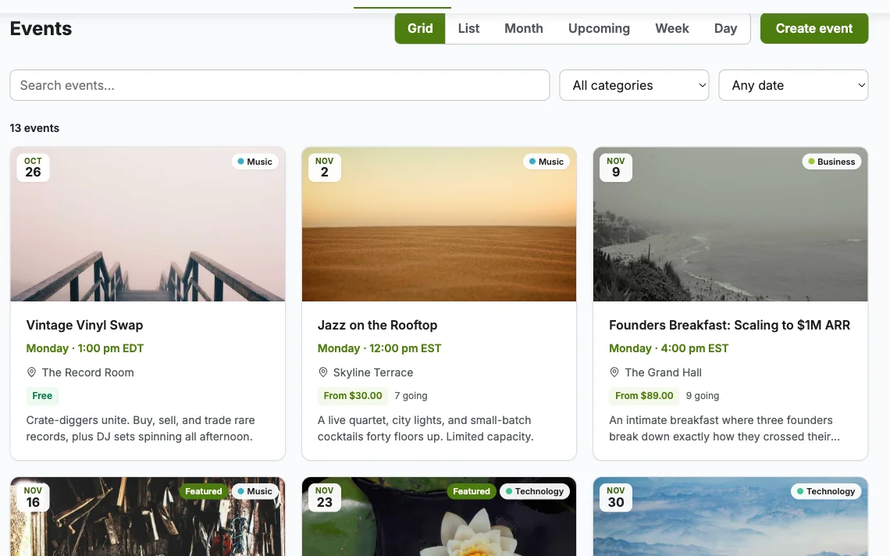This screenshot has height=556, width=890.
Task: Switch to Upcoming view
Action: pos(599,28)
